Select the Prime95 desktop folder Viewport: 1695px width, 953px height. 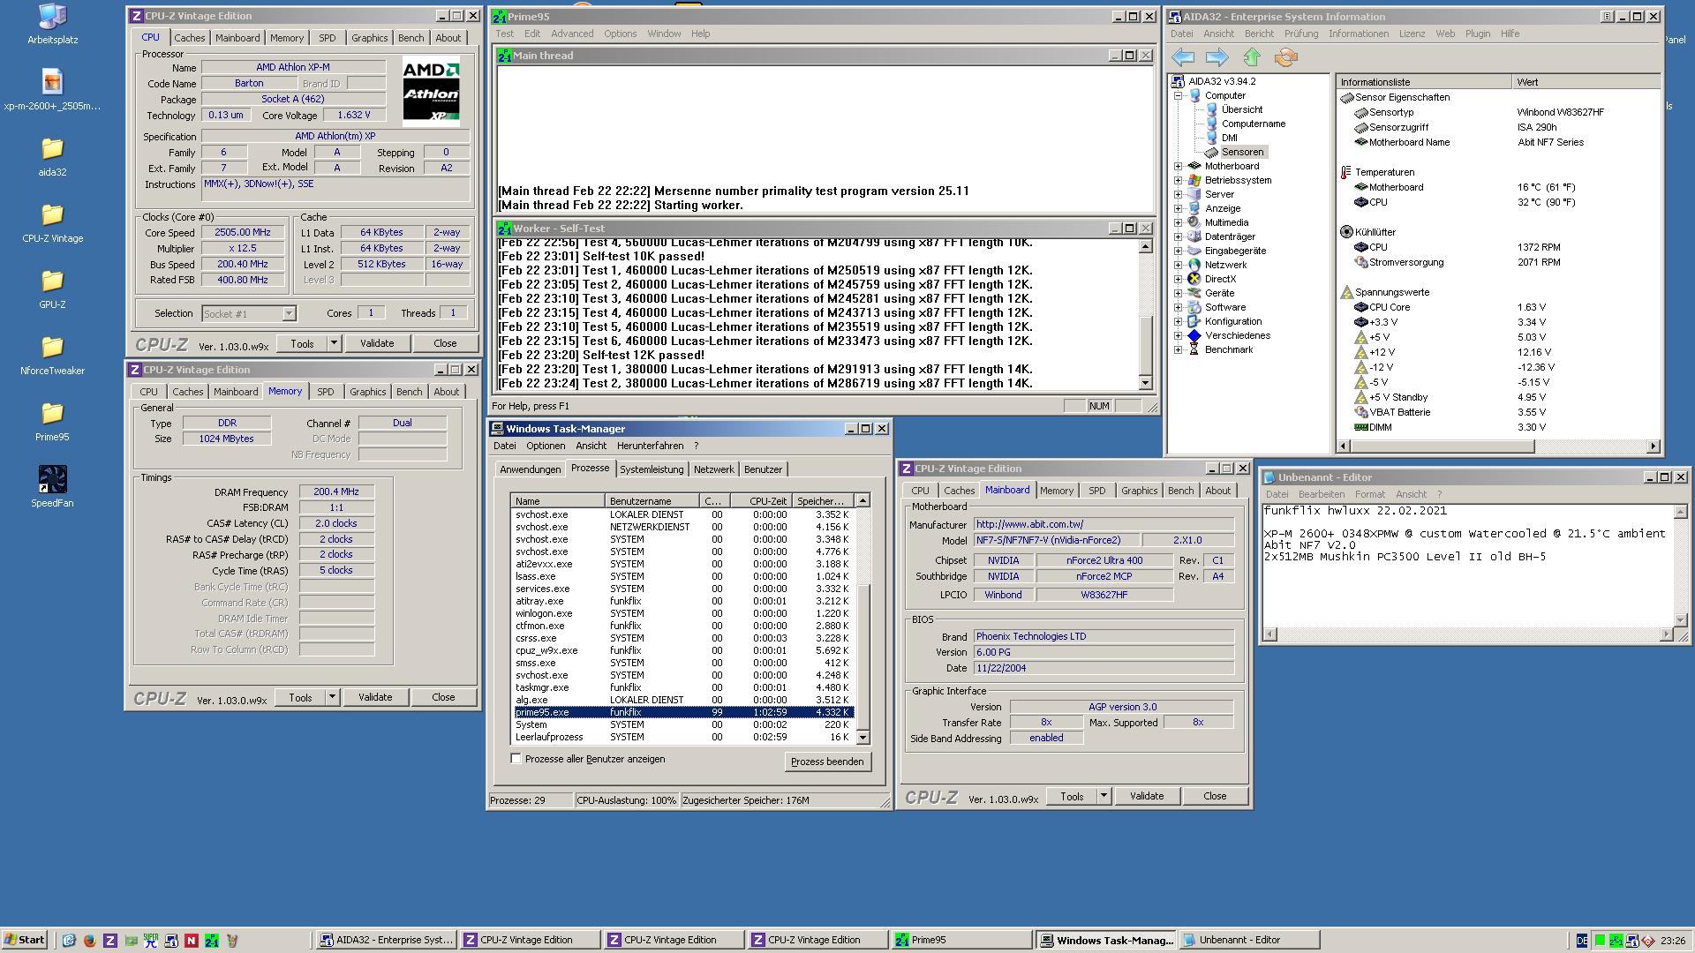click(52, 422)
